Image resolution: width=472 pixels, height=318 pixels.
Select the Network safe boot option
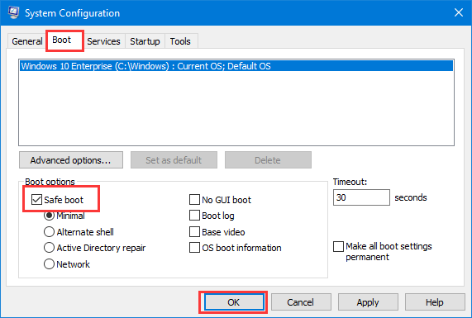(x=49, y=264)
